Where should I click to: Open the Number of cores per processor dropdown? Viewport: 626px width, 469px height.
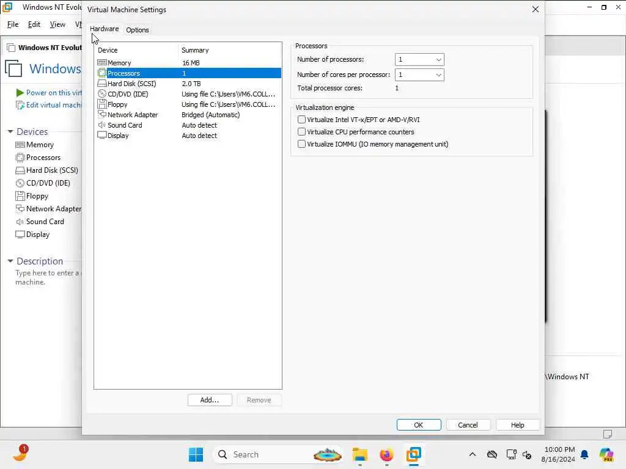tap(419, 75)
